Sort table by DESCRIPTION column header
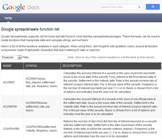162x138 pixels. (x=111, y=66)
